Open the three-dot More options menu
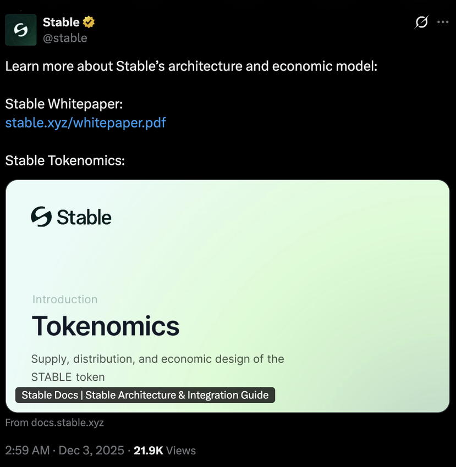 pos(443,22)
